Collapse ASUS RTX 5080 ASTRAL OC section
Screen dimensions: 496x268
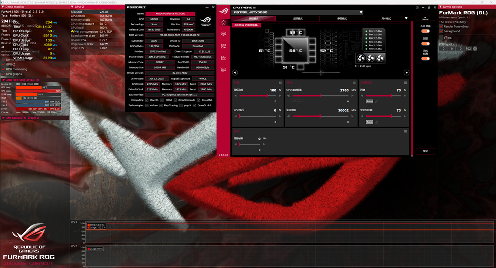click(x=4, y=80)
